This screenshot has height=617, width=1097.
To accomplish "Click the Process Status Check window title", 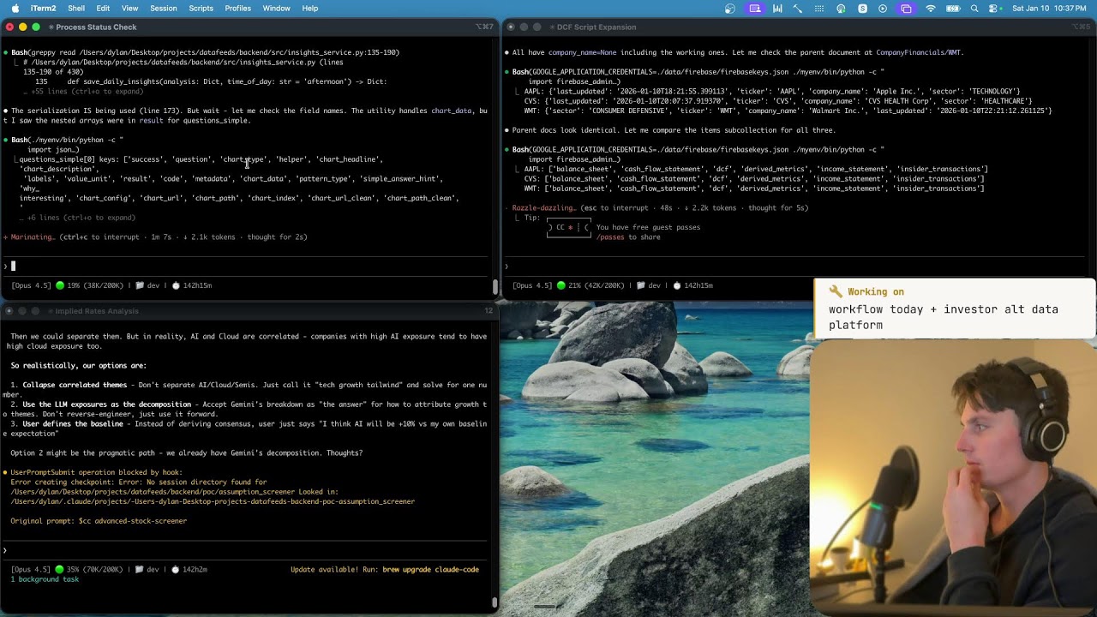I will [96, 27].
